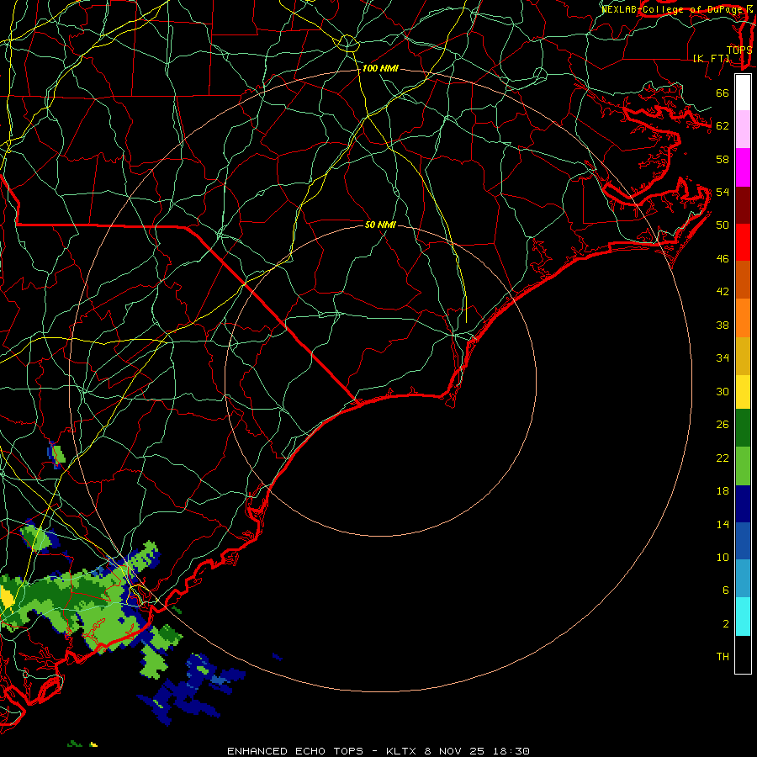757x757 pixels.
Task: Click the 14 value on the scale
Action: [x=723, y=524]
